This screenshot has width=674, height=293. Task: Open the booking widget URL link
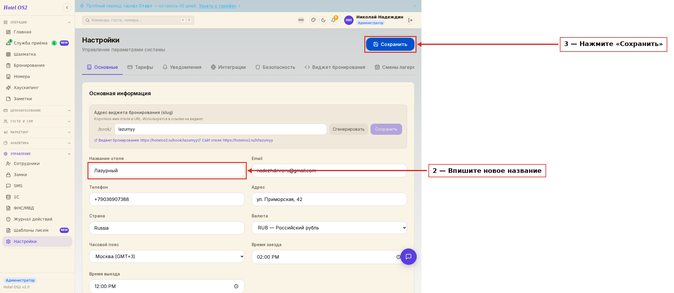click(x=146, y=140)
